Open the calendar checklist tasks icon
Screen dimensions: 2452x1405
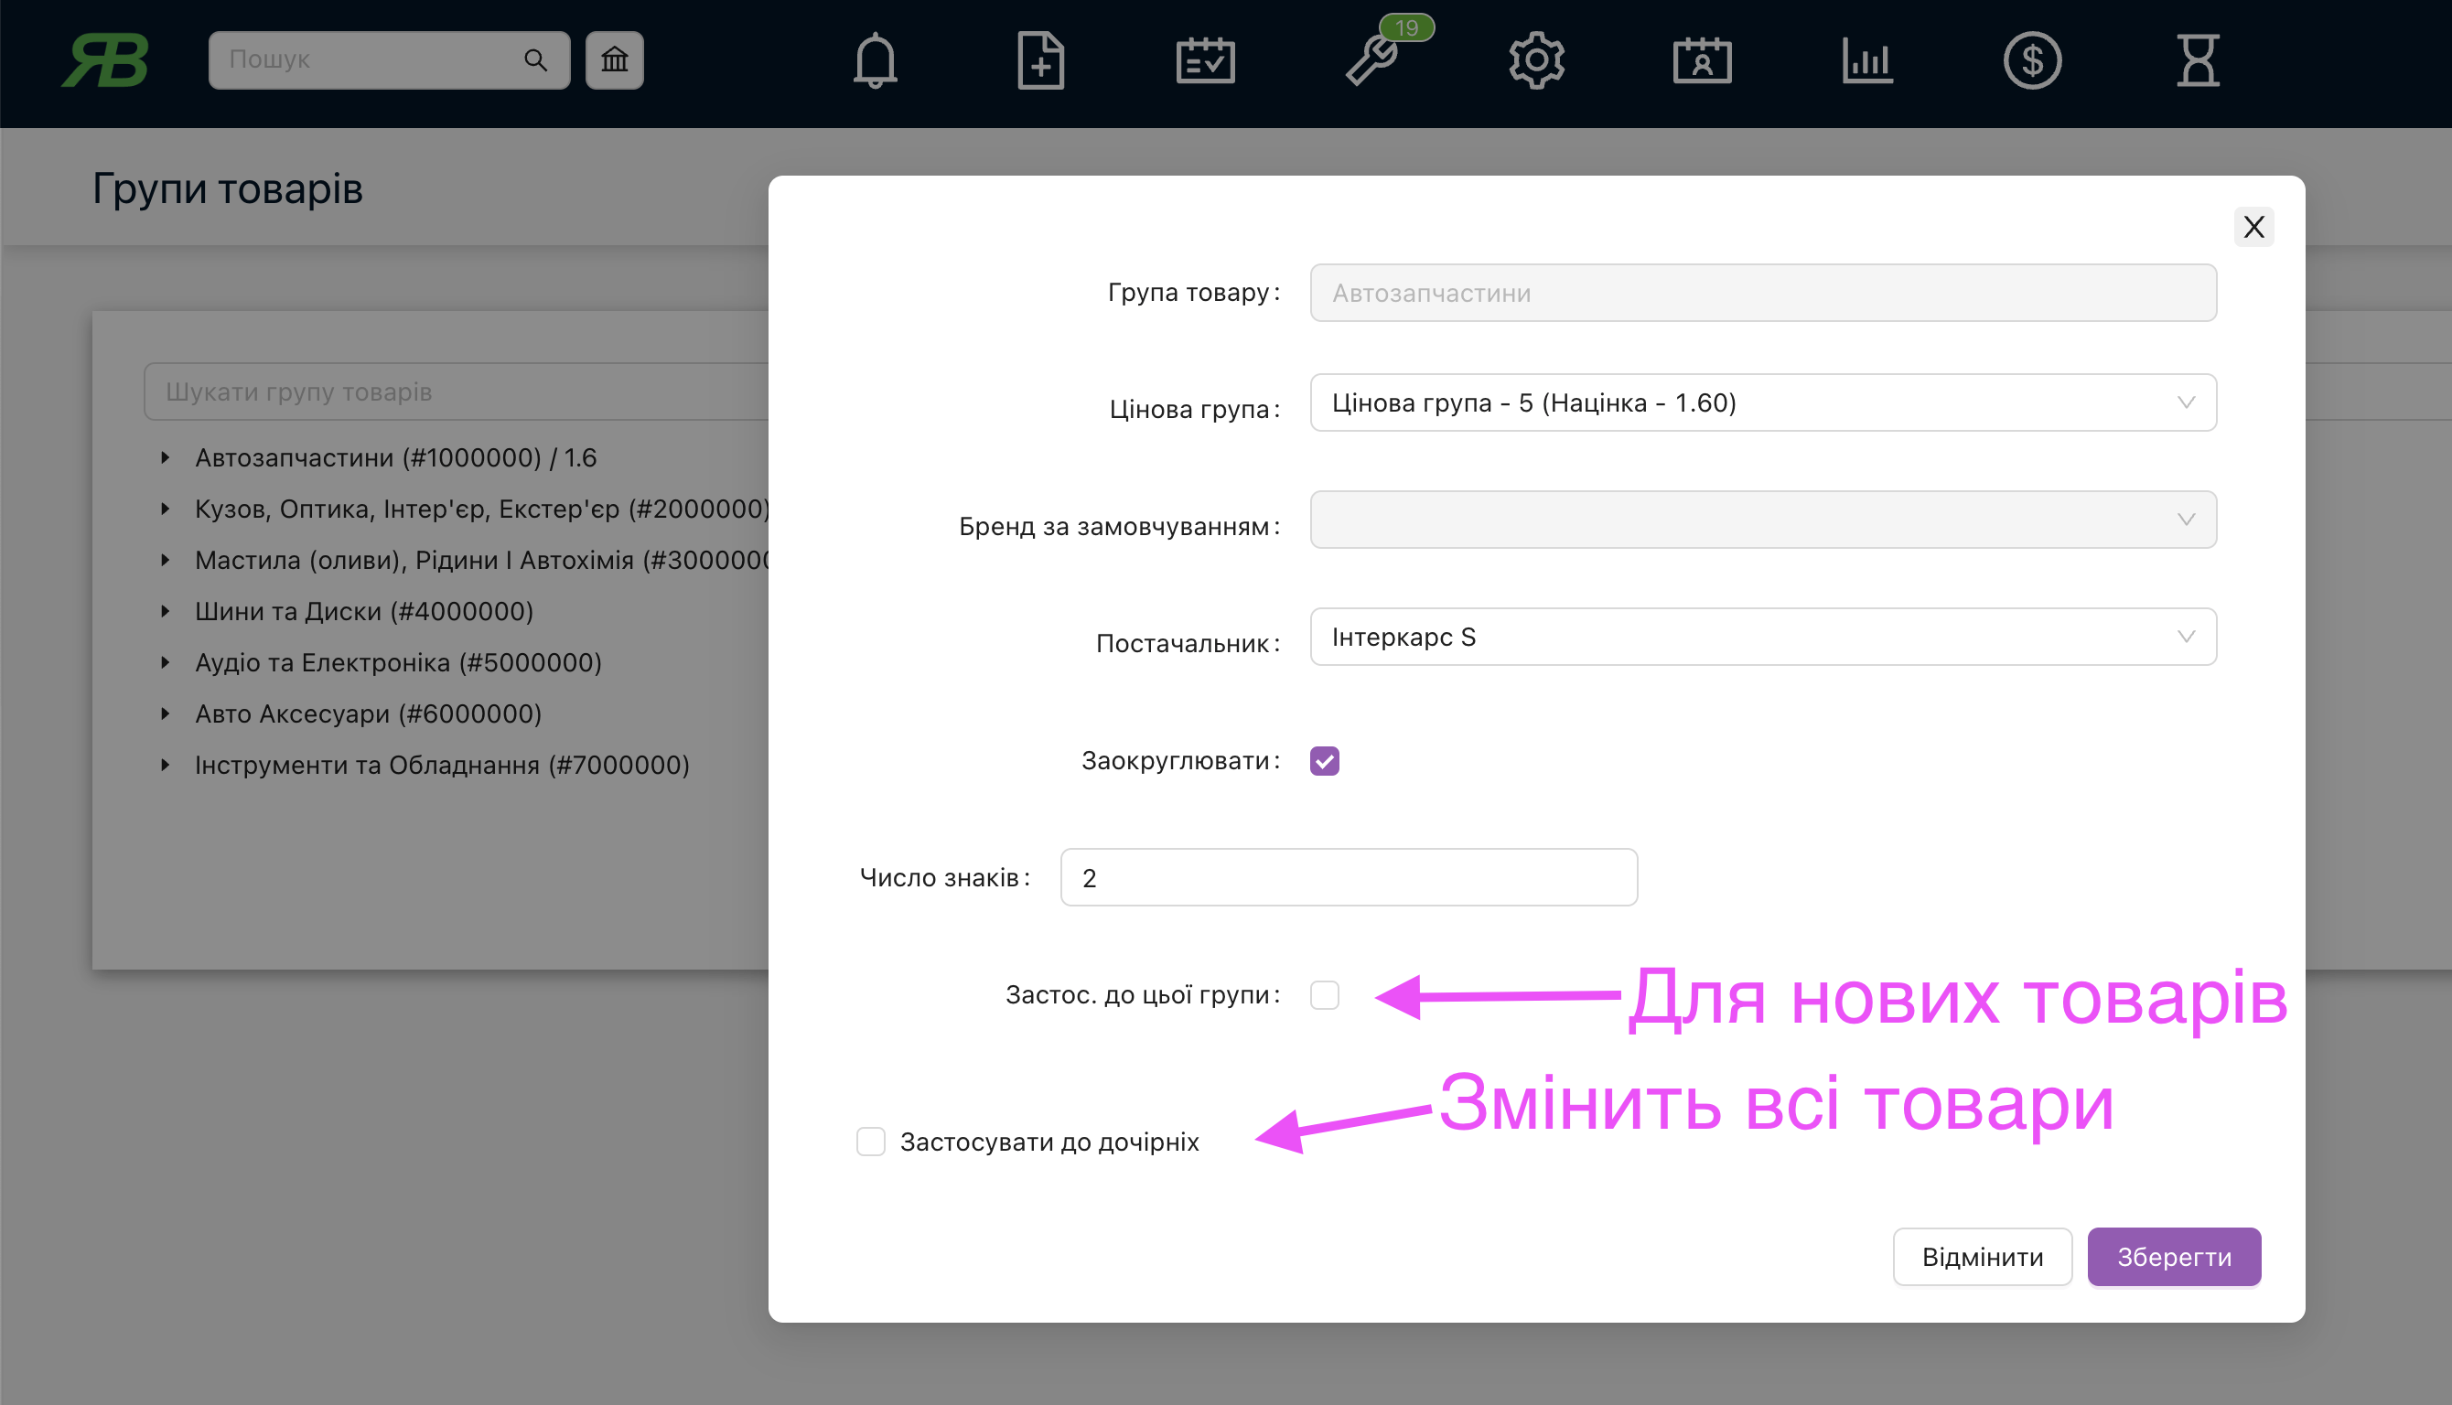coord(1205,60)
